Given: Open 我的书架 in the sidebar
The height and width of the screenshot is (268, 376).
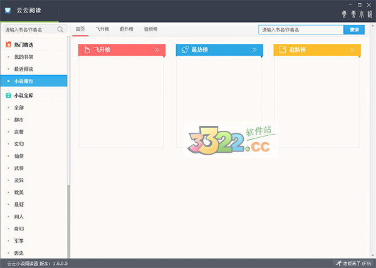Looking at the screenshot, I should tap(23, 57).
